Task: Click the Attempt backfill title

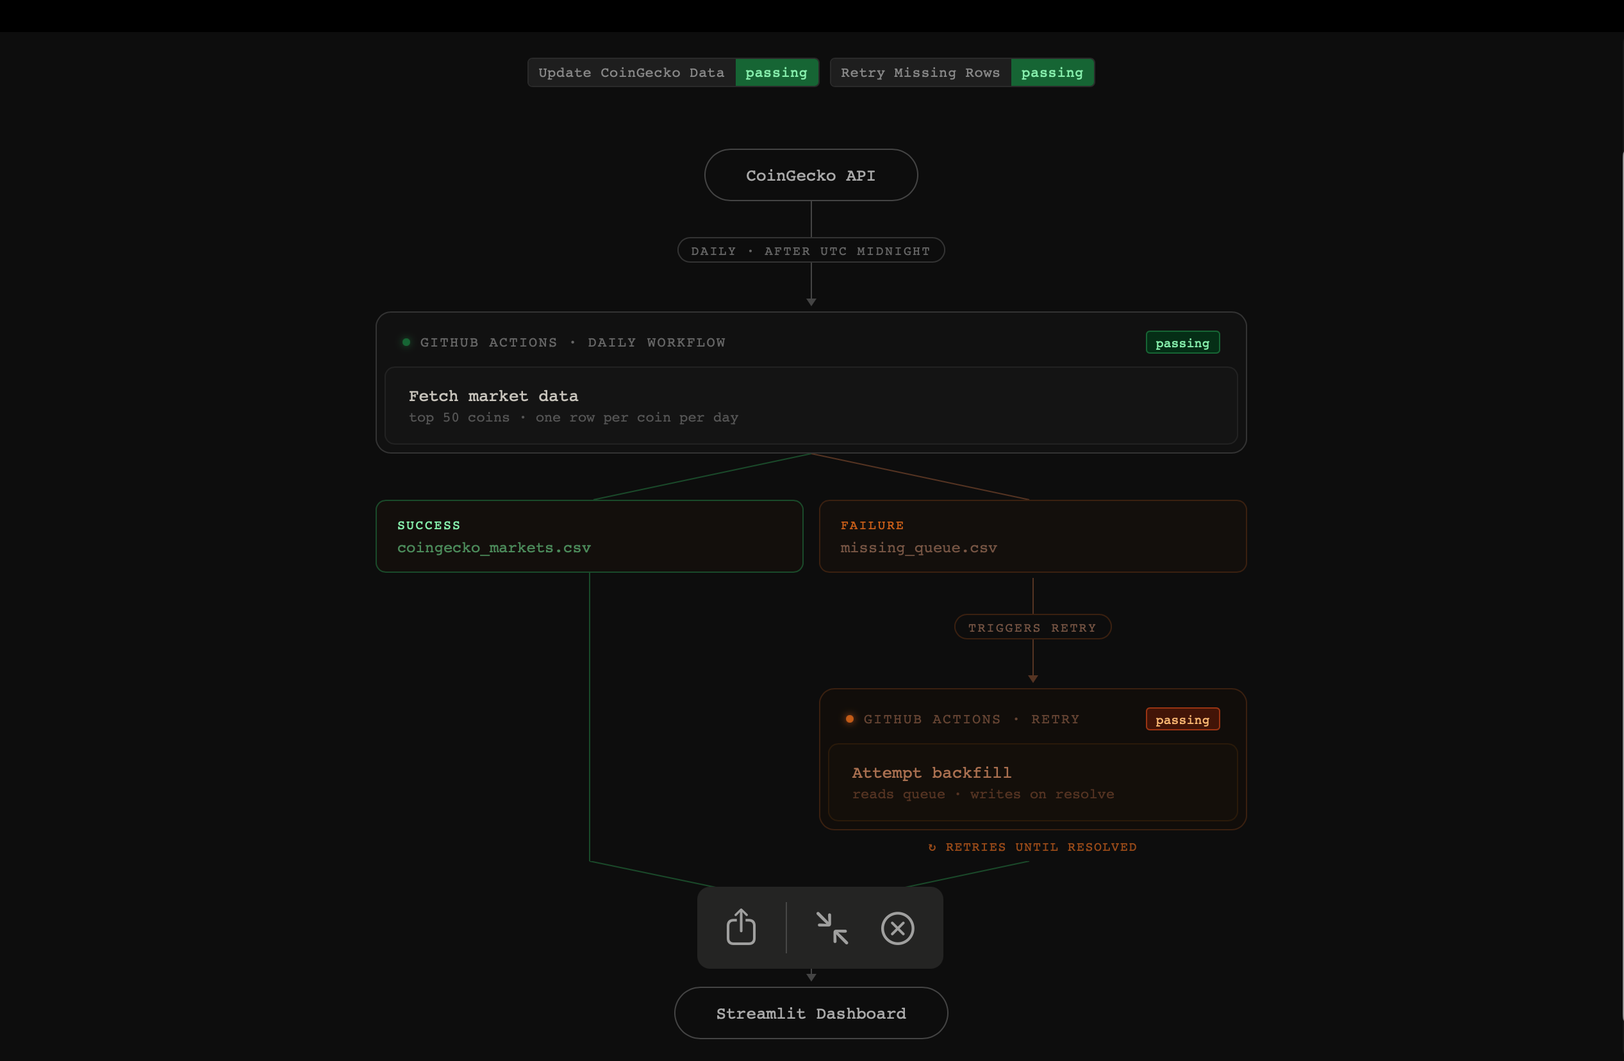Action: pos(931,773)
